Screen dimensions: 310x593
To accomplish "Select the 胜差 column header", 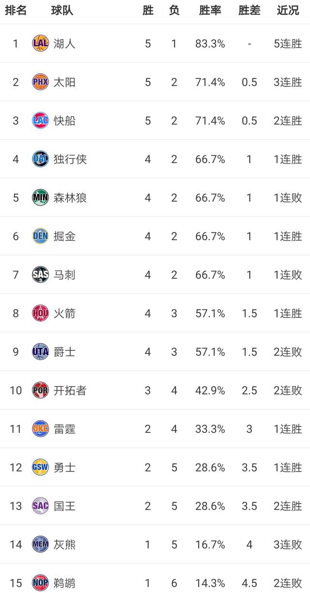I will click(x=249, y=10).
